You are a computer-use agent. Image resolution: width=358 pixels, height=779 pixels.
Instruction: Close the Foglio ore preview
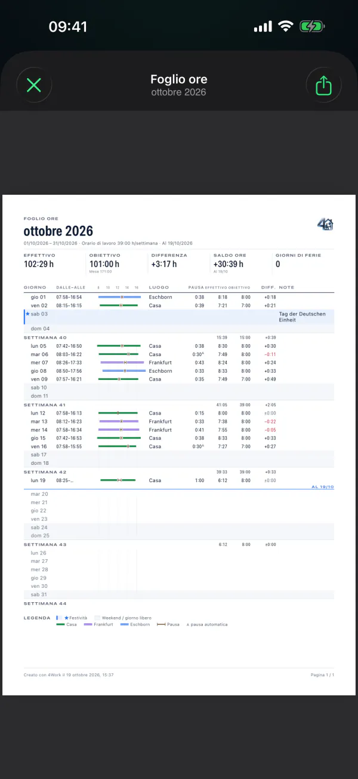[34, 85]
